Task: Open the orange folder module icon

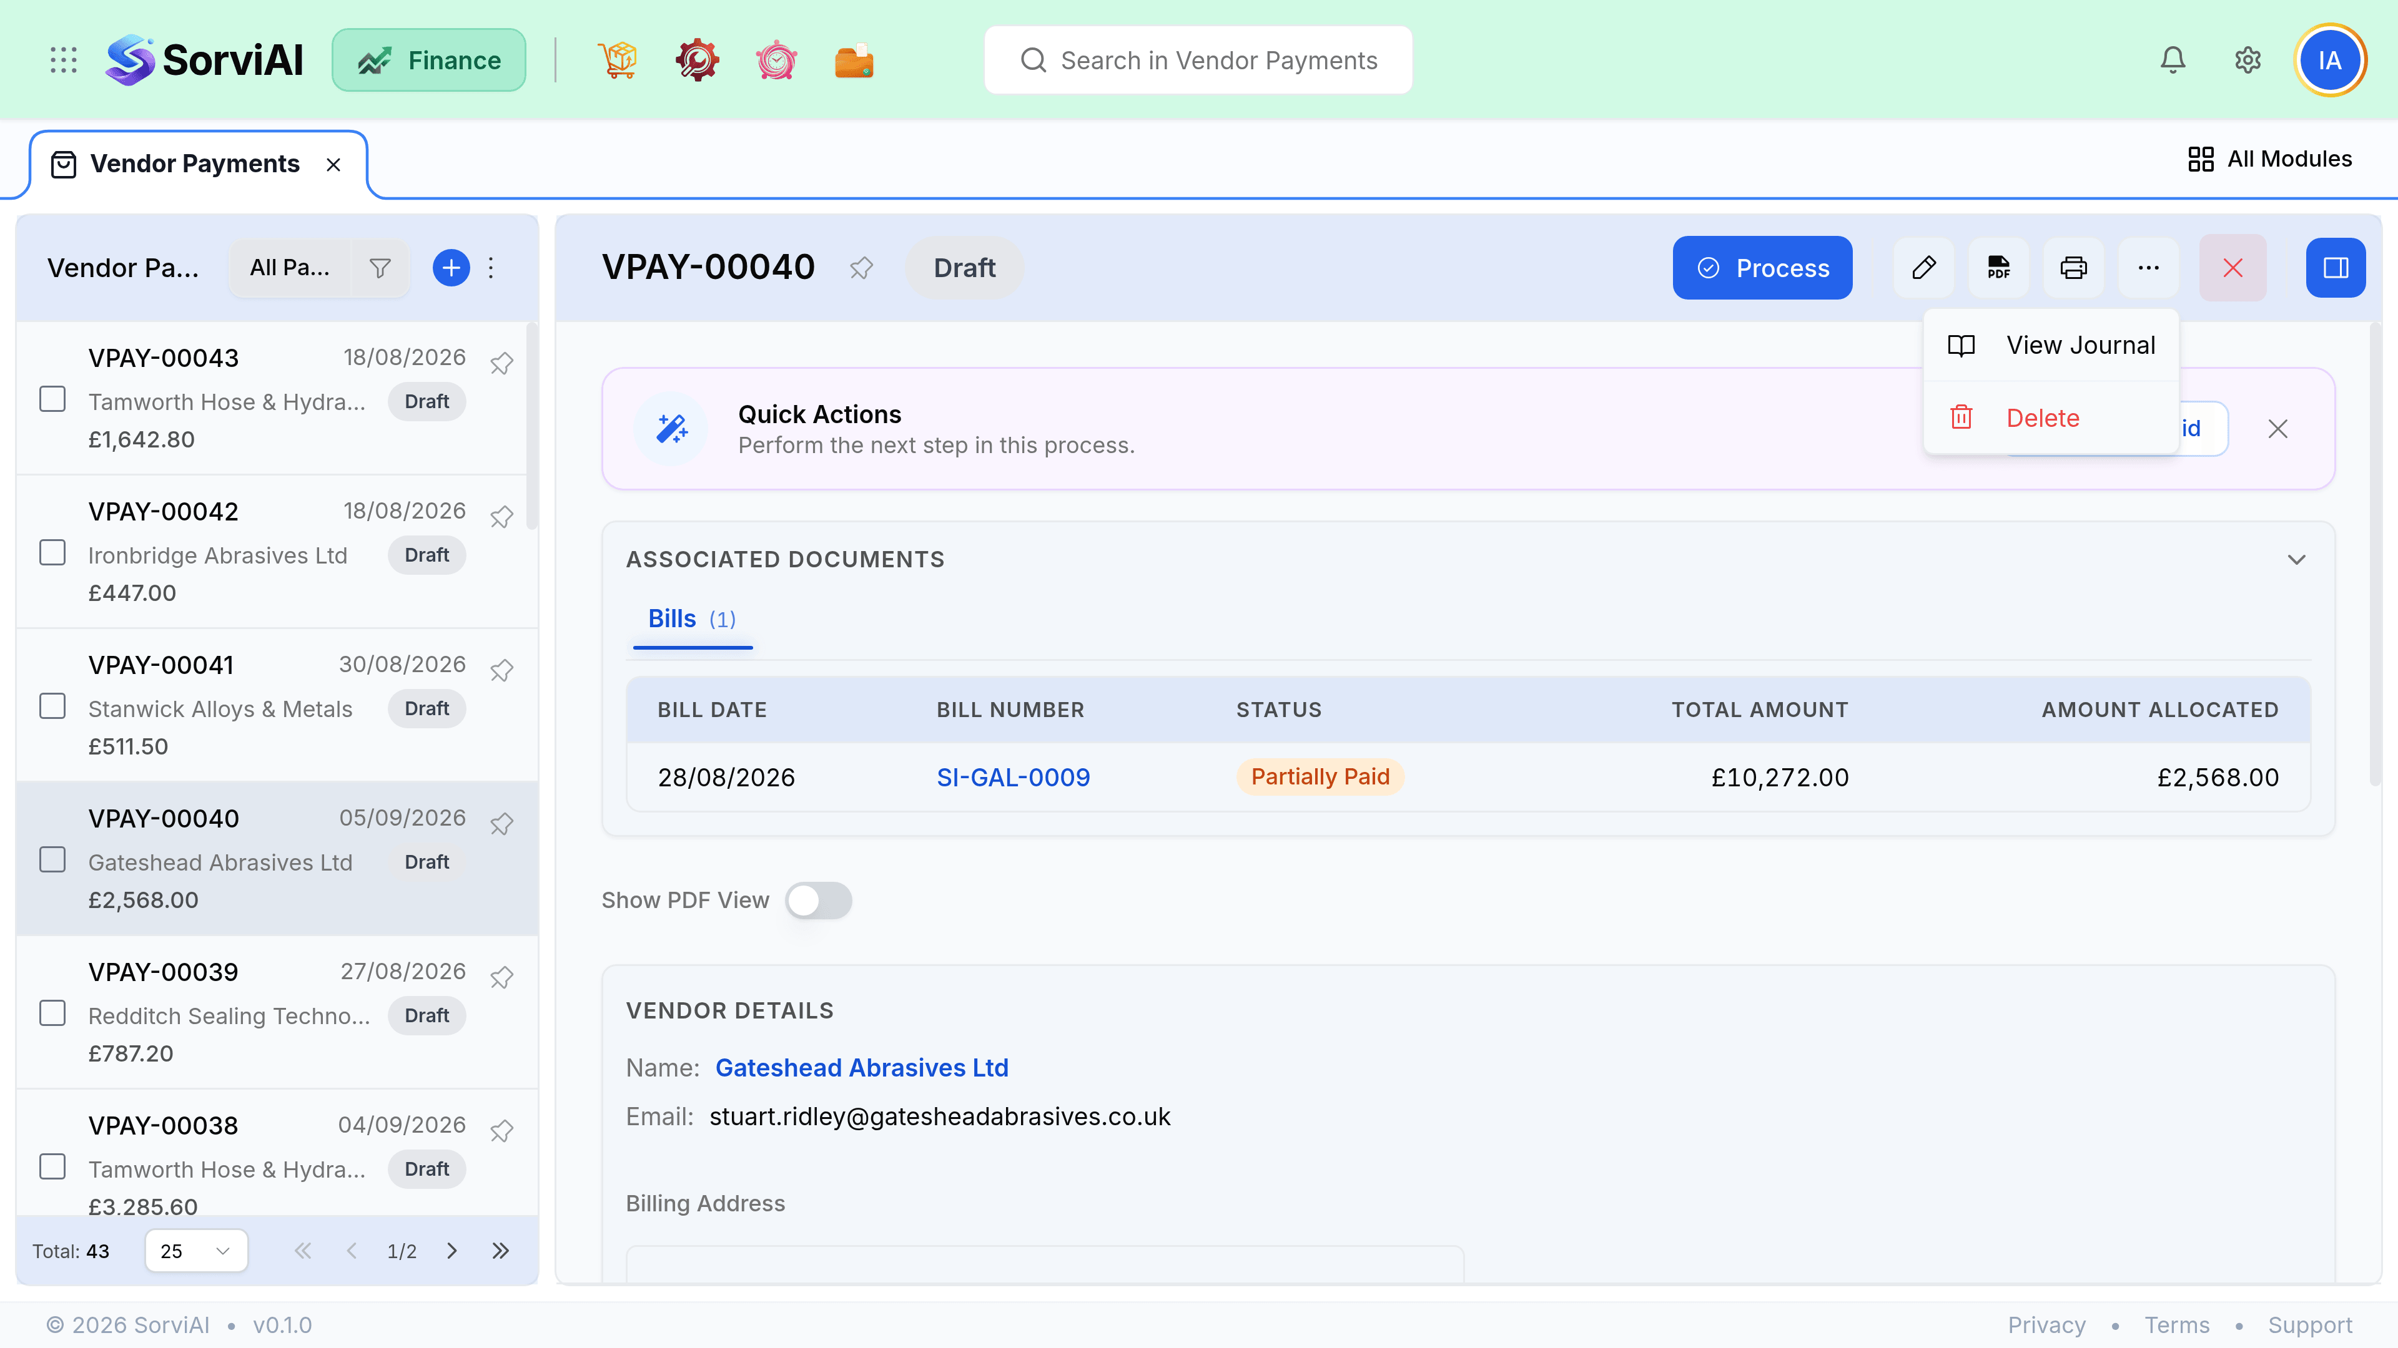Action: point(854,61)
